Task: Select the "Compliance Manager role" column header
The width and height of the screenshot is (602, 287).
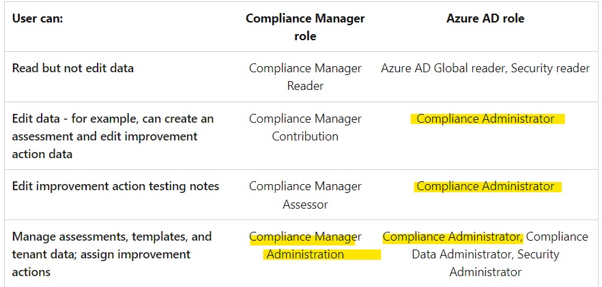Action: tap(305, 27)
